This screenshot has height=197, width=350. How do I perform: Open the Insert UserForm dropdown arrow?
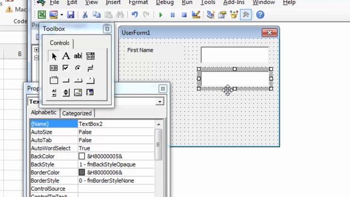pyautogui.click(x=62, y=15)
